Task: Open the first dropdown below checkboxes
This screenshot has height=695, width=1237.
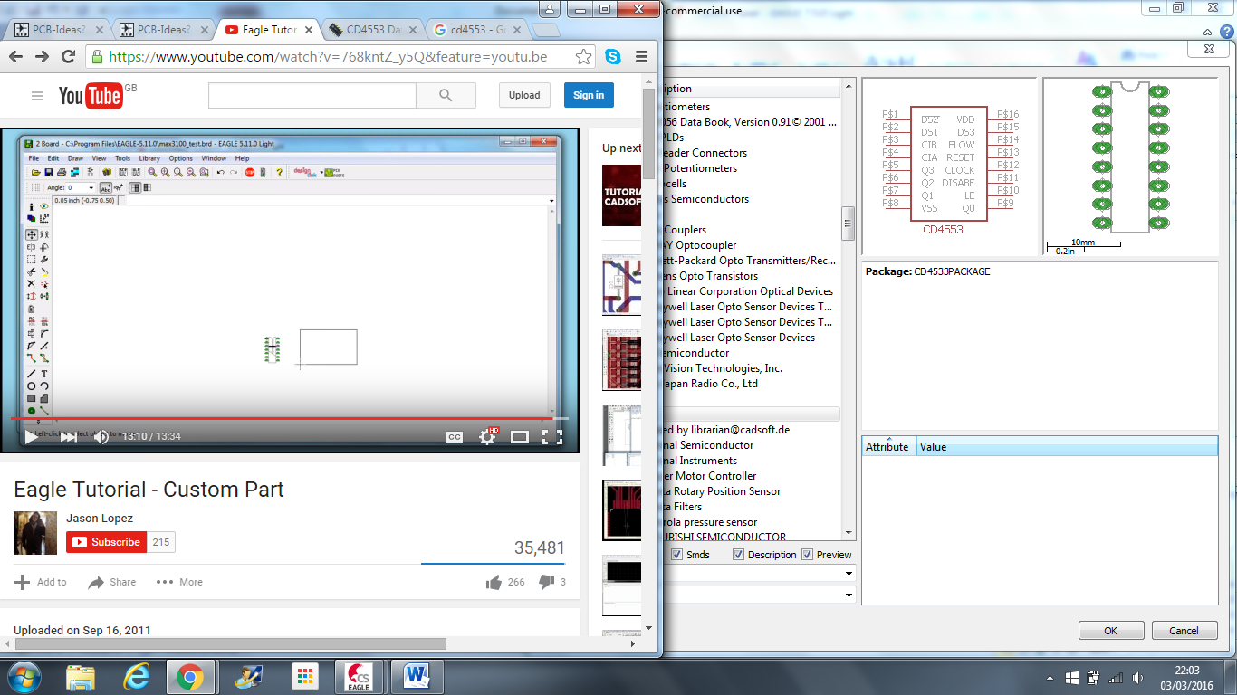Action: pos(849,574)
